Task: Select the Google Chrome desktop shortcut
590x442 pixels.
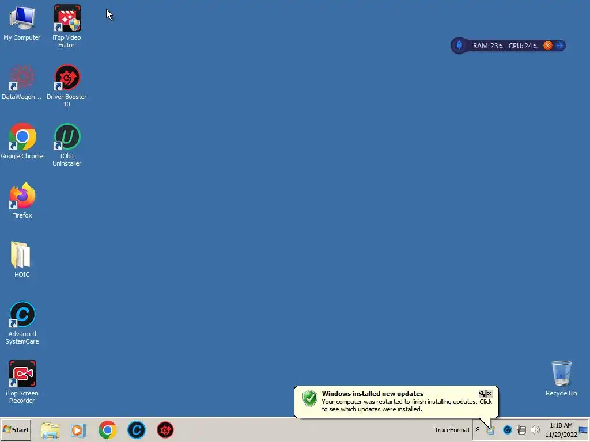Action: [x=22, y=142]
